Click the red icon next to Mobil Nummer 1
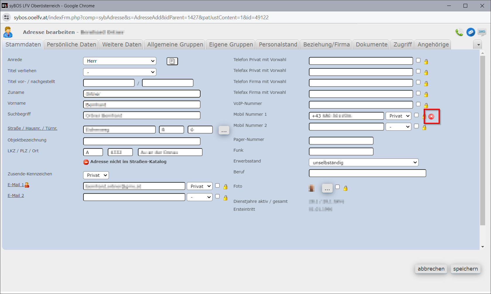The image size is (491, 294). 431,117
